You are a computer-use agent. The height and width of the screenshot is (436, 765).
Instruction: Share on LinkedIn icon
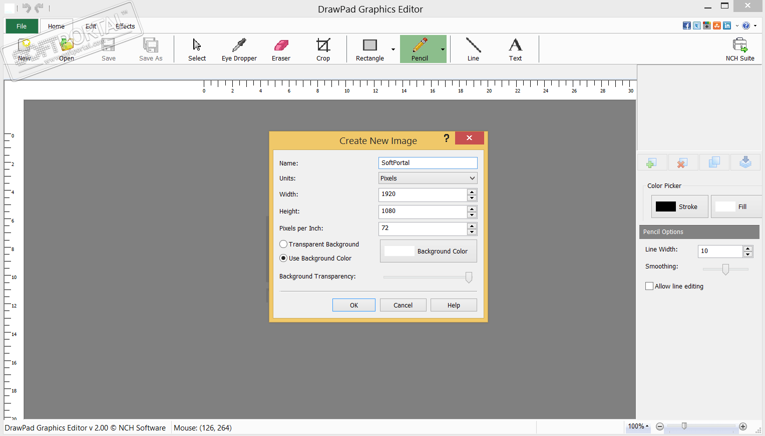click(727, 25)
